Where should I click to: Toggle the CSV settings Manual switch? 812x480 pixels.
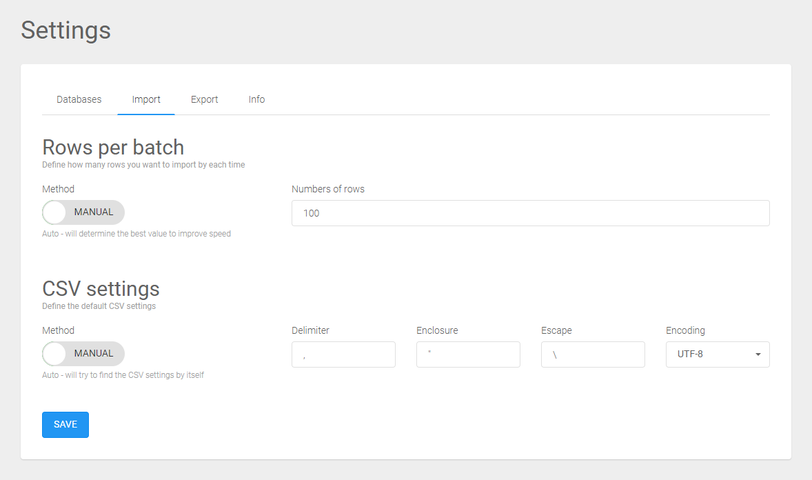pos(83,354)
